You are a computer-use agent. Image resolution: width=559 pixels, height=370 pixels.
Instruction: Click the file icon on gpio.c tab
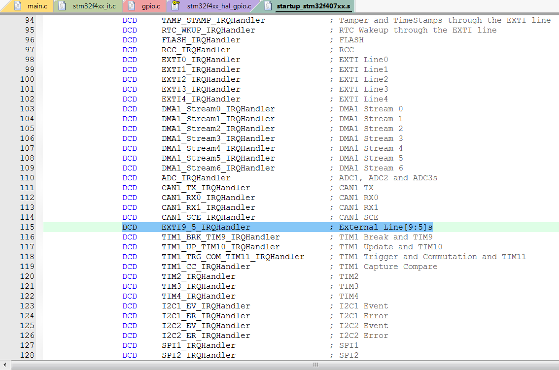(x=132, y=6)
